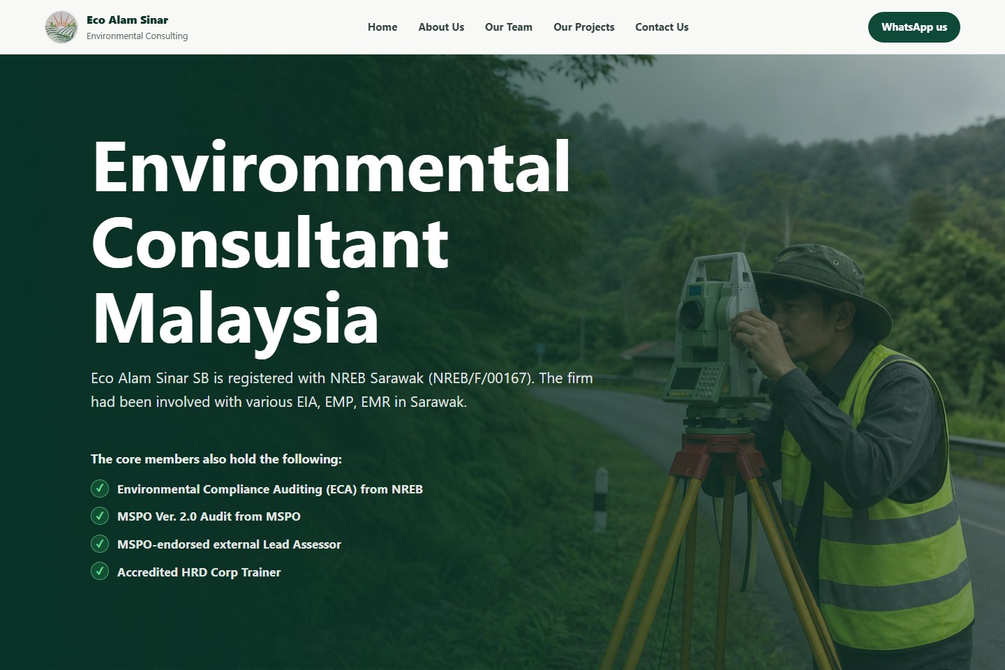Screen dimensions: 1005x670
Task: Click the checkmark icon beside Environmental Compliance Auditing
Action: 100,488
